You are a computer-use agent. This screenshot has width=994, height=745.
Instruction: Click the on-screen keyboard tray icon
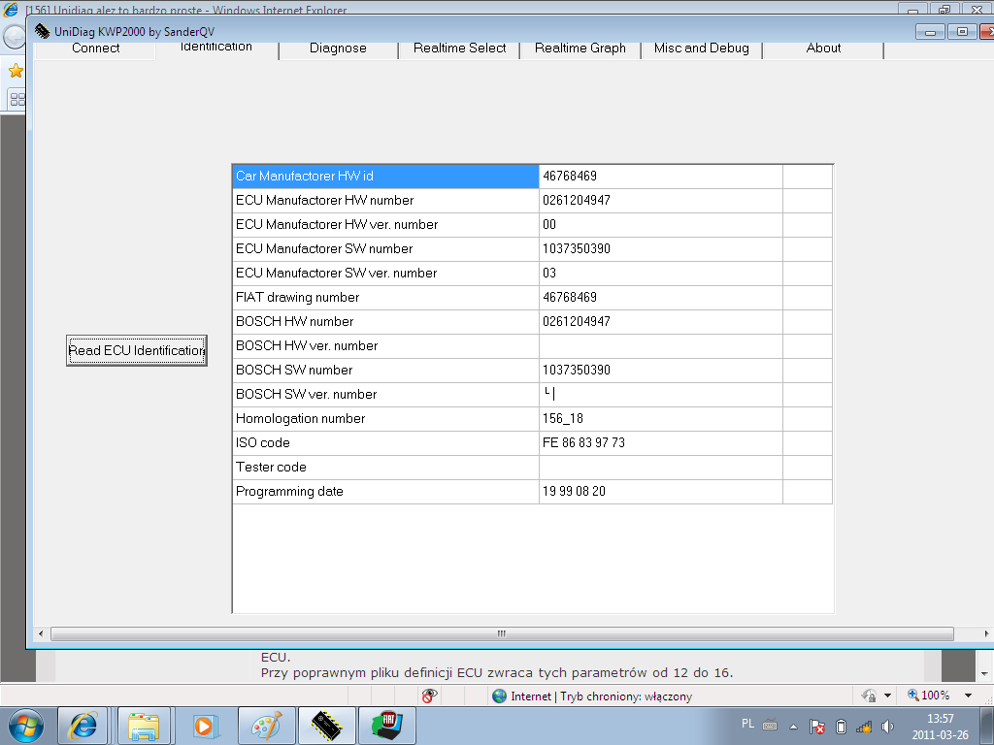pos(770,724)
